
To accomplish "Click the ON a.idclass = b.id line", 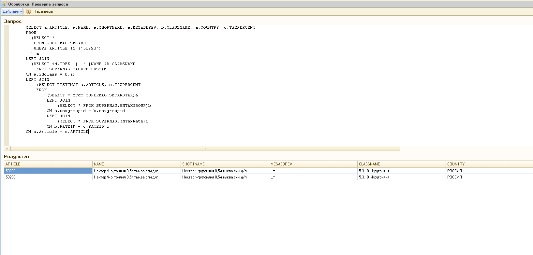I will tap(51, 74).
